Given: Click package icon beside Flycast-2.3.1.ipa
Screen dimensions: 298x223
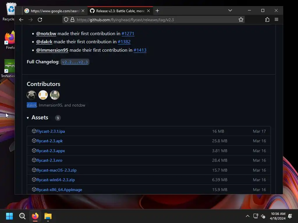Looking at the screenshot, I should point(34,131).
